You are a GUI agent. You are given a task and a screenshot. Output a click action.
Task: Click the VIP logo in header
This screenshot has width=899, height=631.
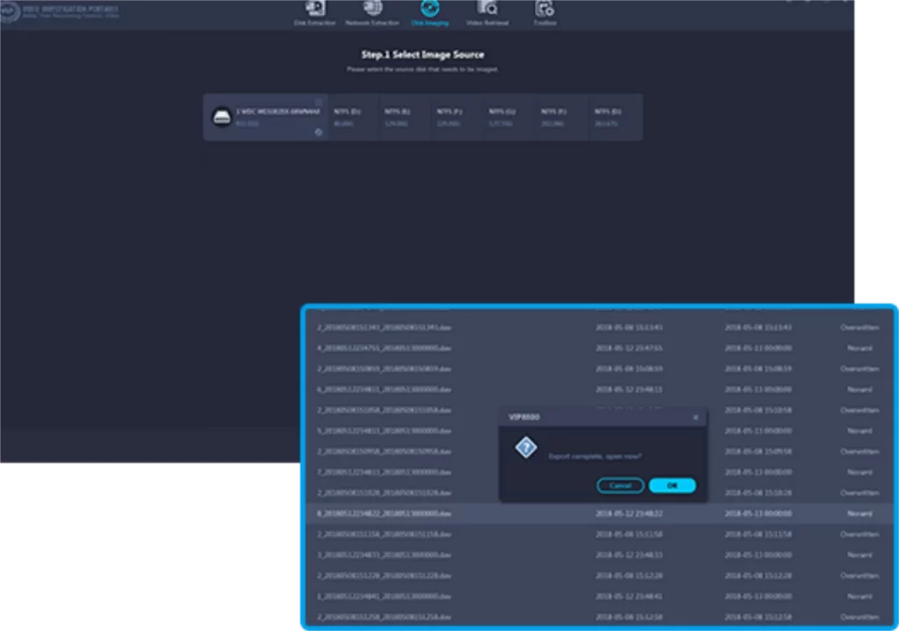pos(9,12)
